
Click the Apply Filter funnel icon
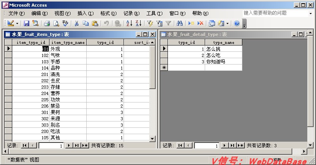pos(168,23)
